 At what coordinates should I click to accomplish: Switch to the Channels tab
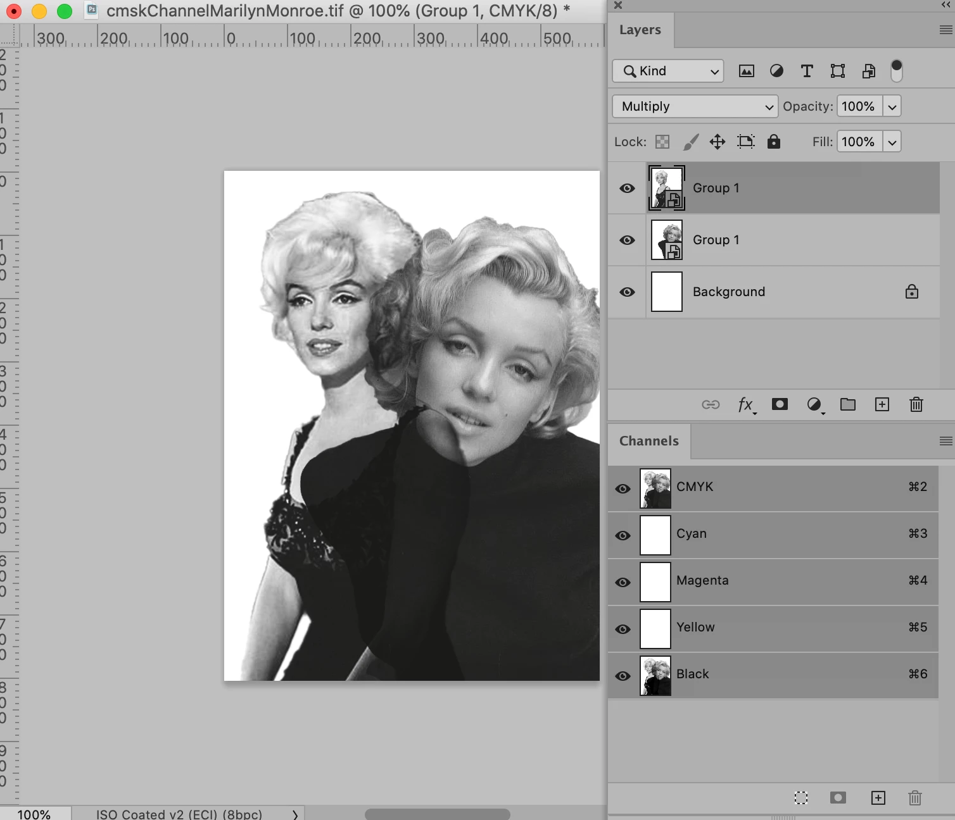click(649, 441)
